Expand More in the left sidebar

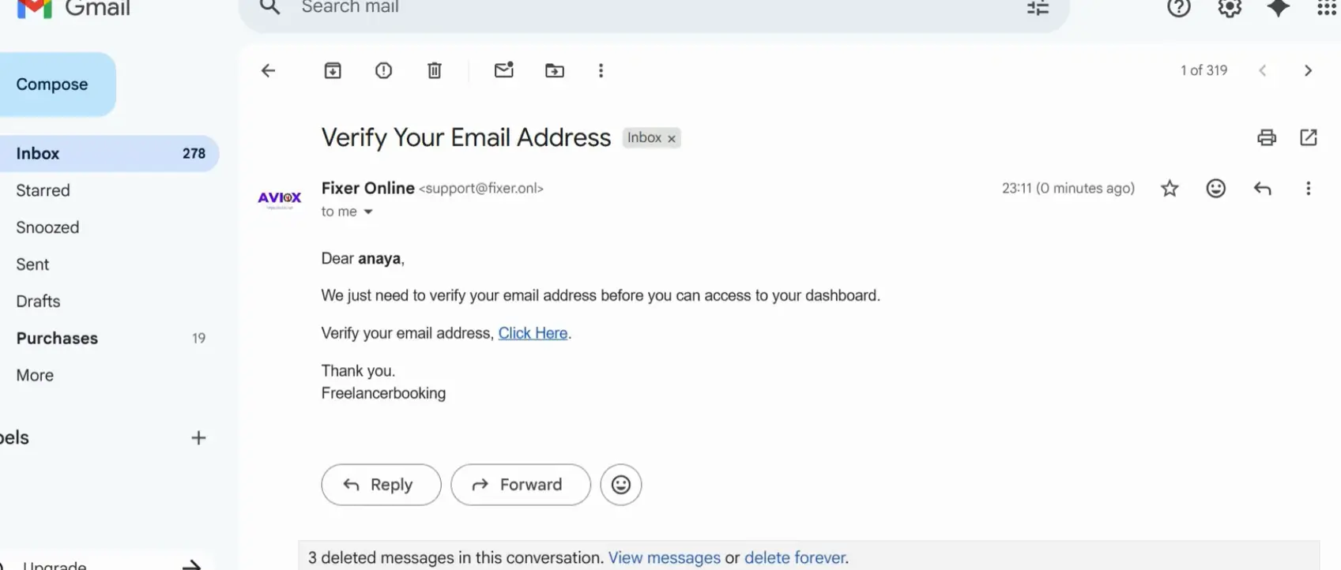pyautogui.click(x=35, y=376)
